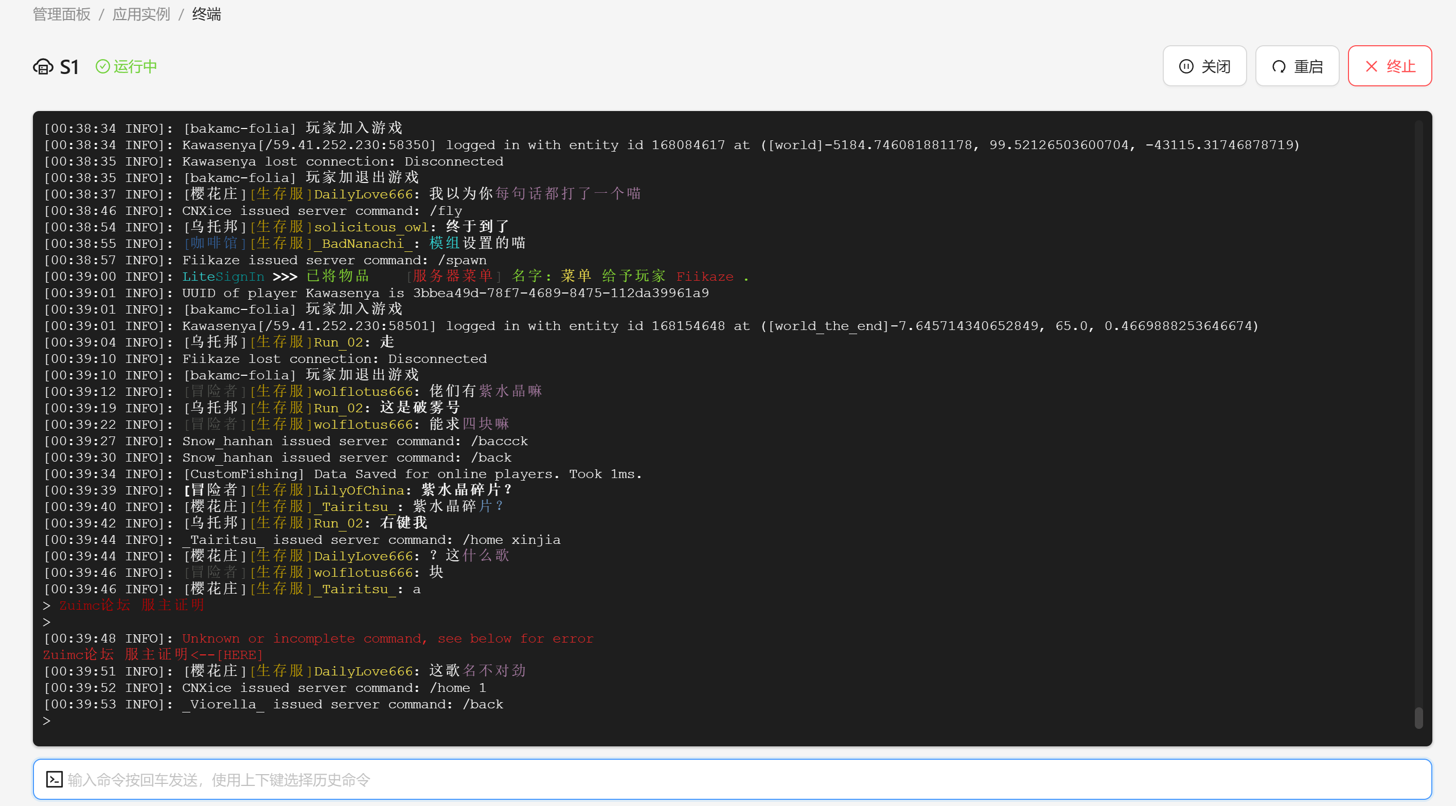Screen dimensions: 1456x806
Task: Click log line 'CNXice issued server command: /fly'
Action: tap(253, 211)
